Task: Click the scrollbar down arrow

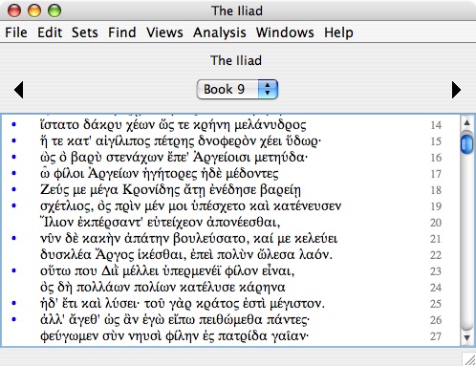Action: click(466, 338)
